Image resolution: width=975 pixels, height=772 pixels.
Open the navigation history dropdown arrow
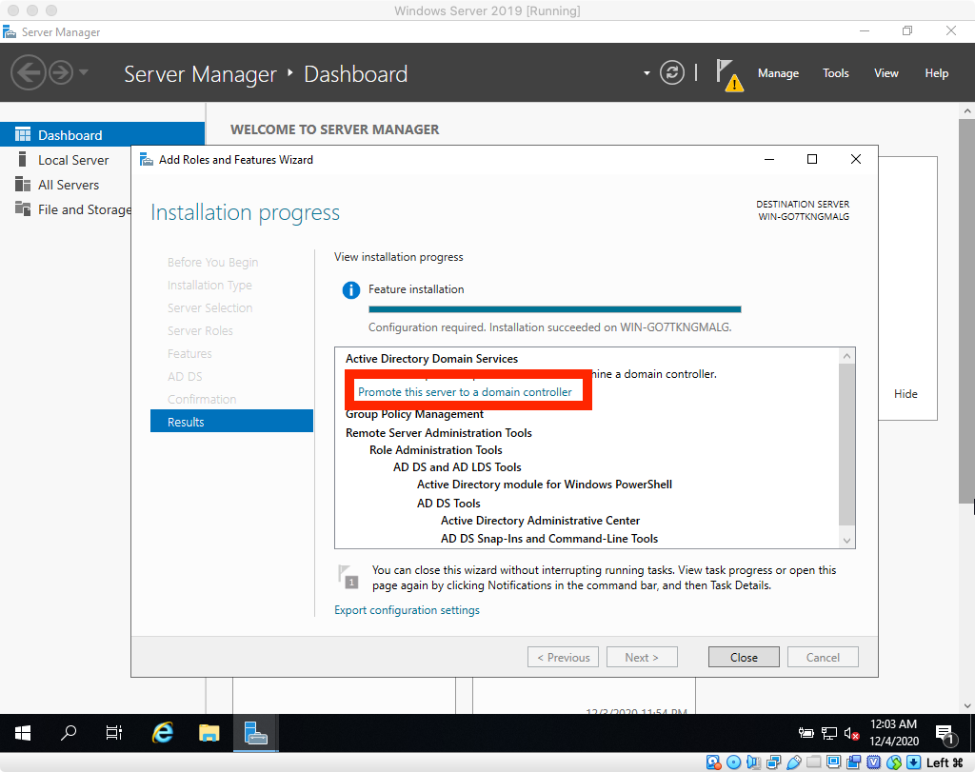pyautogui.click(x=84, y=72)
